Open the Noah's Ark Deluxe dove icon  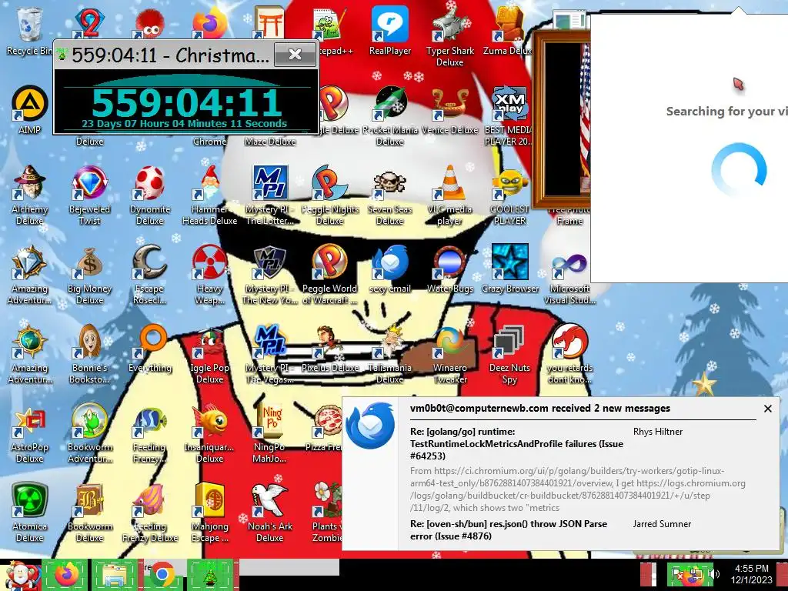[x=269, y=512]
